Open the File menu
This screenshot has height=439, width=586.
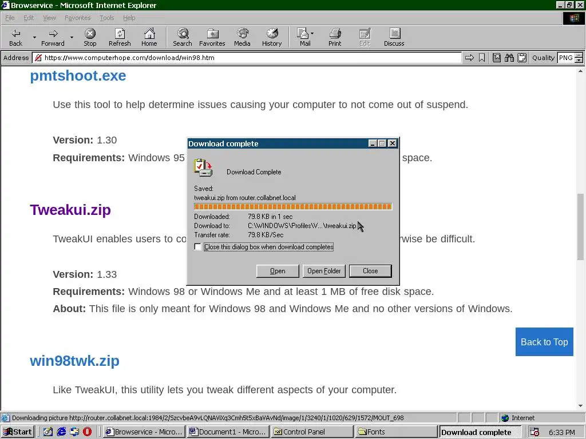pyautogui.click(x=10, y=18)
